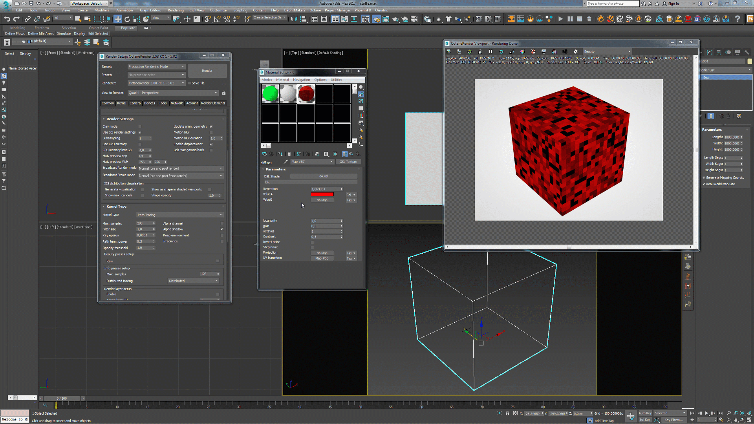Click the Select Object tool
Viewport: 754px width, 424px height.
(x=78, y=19)
